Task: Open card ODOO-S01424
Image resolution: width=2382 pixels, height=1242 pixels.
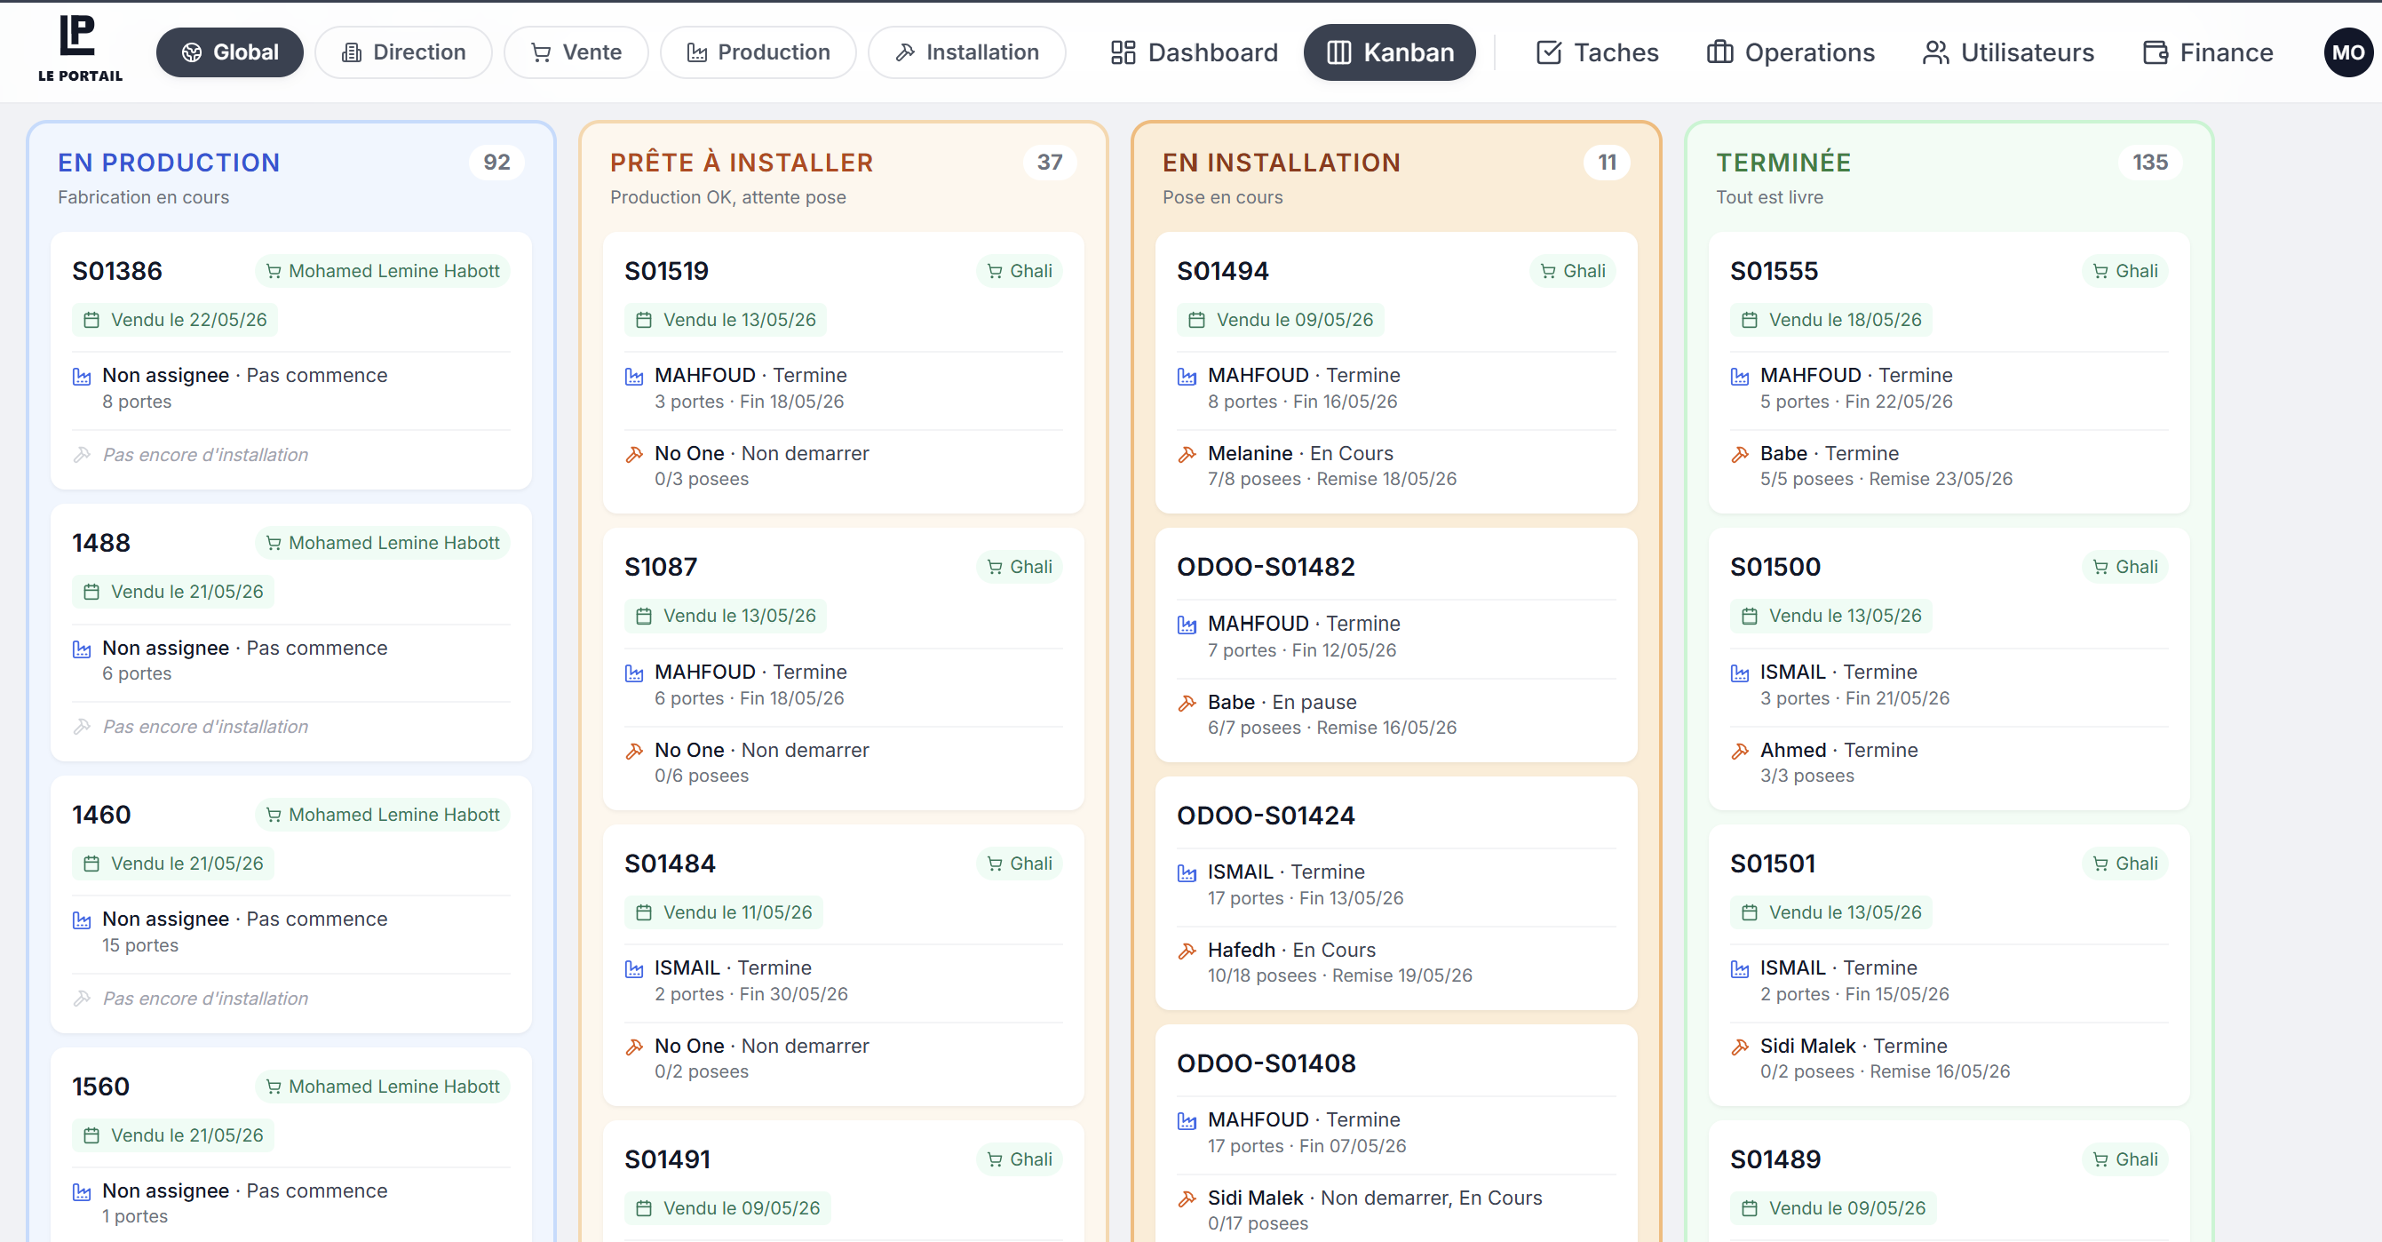Action: [x=1395, y=893]
